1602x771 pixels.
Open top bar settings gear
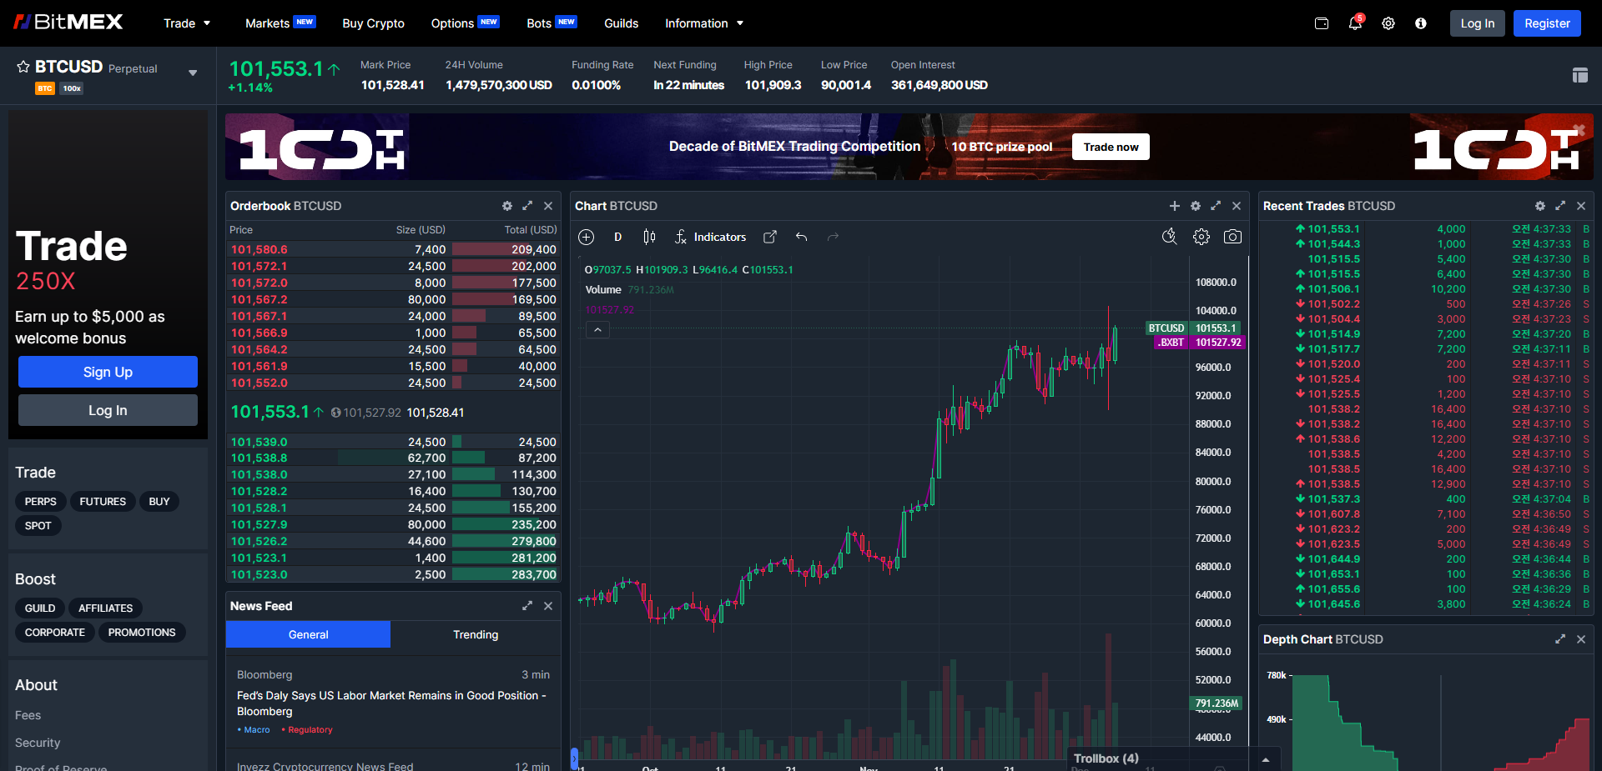(1388, 23)
